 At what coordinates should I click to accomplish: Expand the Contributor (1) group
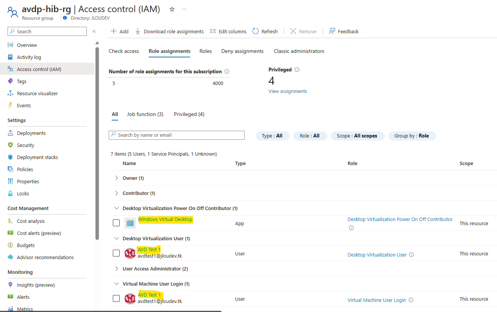coord(116,193)
